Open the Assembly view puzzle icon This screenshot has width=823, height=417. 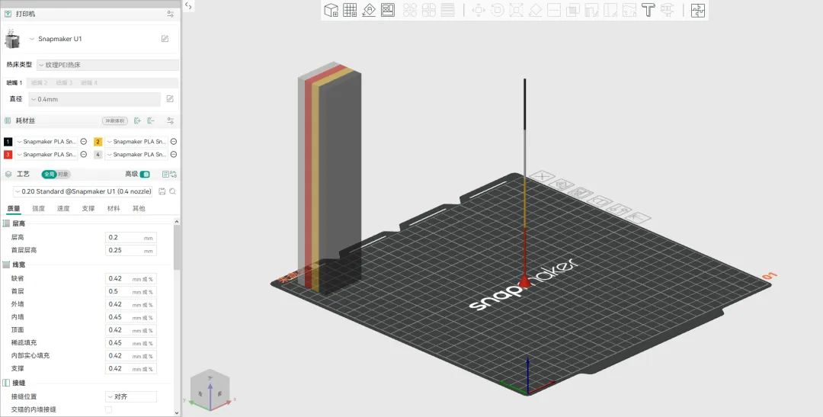pos(697,10)
